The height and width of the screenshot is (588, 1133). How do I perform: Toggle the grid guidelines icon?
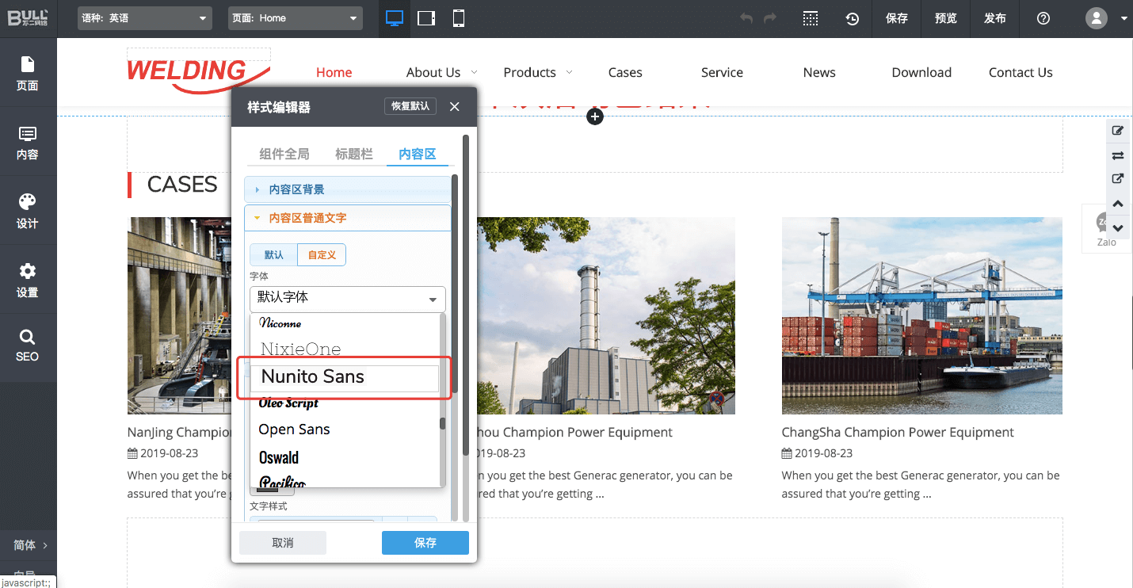pos(810,18)
